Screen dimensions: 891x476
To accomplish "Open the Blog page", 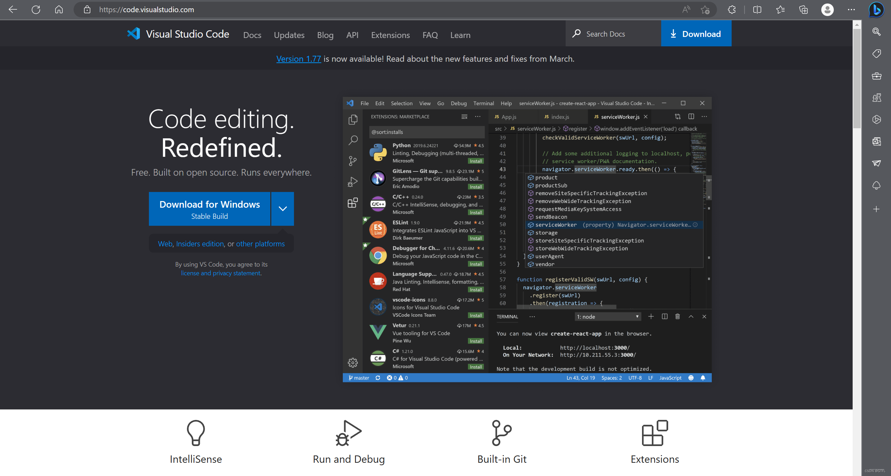I will point(325,35).
